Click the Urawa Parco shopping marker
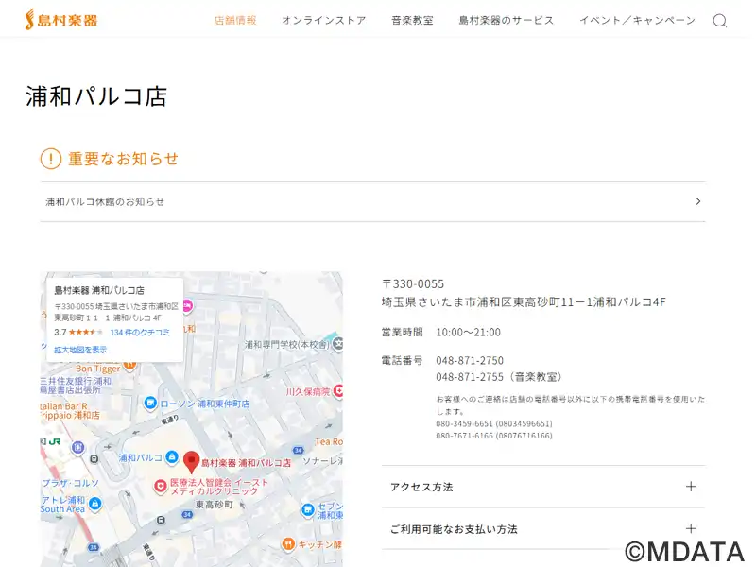 click(172, 457)
